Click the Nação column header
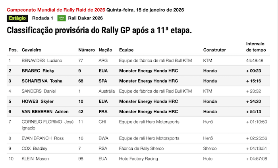This screenshot has height=168, width=278. point(105,50)
